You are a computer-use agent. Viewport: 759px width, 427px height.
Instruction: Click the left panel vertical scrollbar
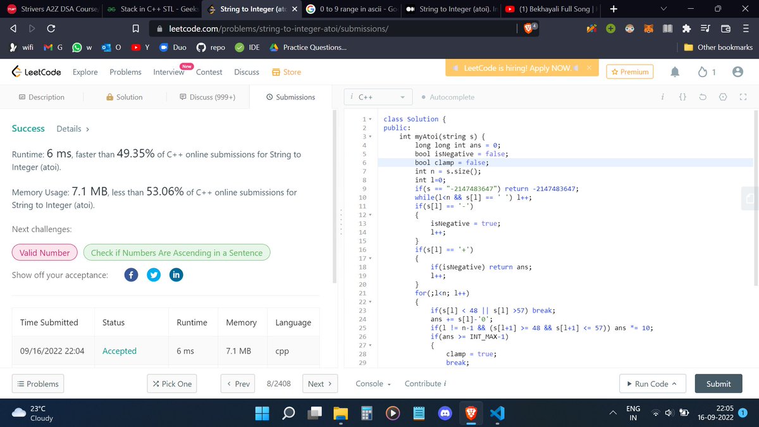click(335, 196)
